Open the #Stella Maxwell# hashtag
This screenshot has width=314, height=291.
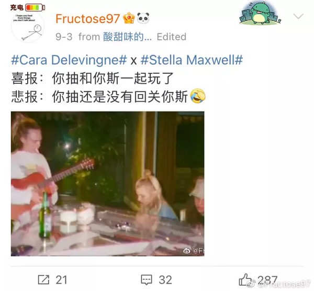[192, 60]
